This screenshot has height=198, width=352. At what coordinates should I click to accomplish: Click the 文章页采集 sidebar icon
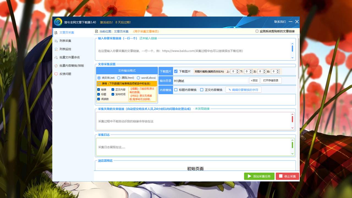(56, 32)
